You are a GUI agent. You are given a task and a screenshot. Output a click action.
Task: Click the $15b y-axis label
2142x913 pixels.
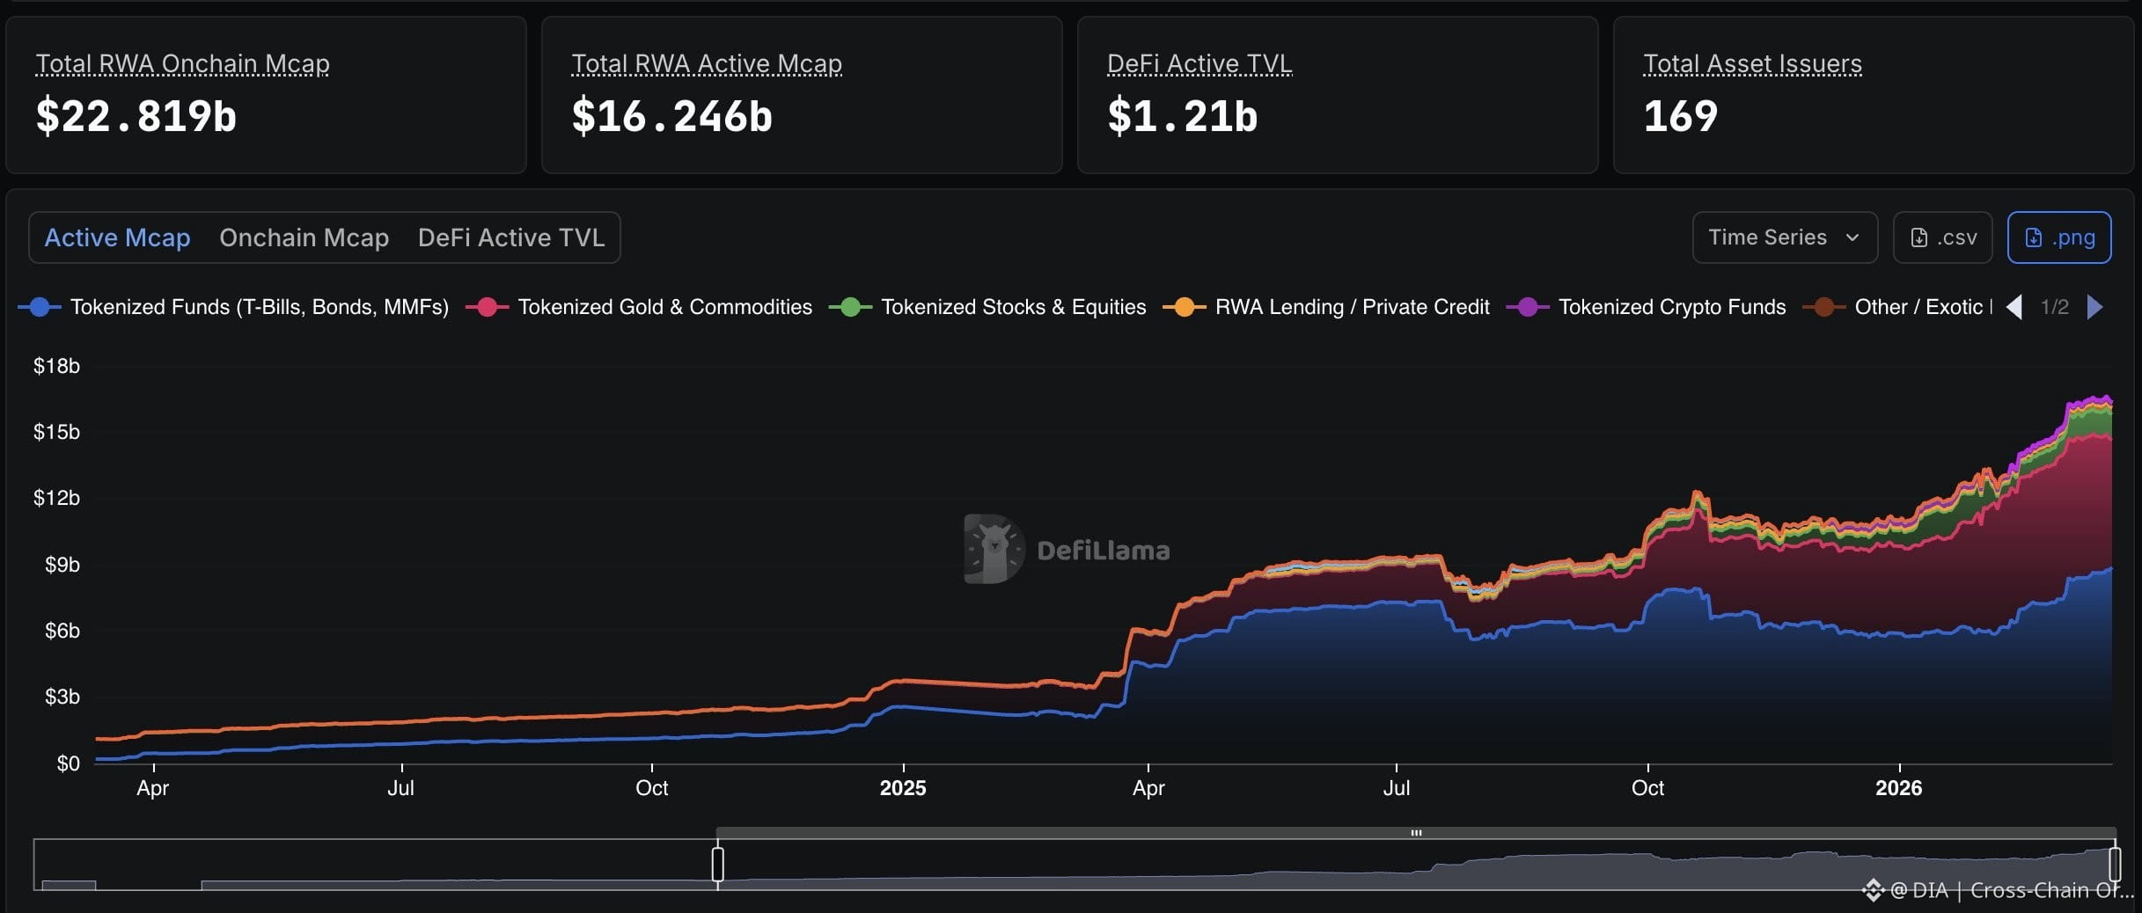pyautogui.click(x=56, y=432)
